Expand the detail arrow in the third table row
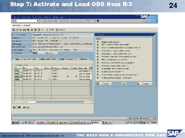The width and height of the screenshot is (185, 138). coord(21,76)
